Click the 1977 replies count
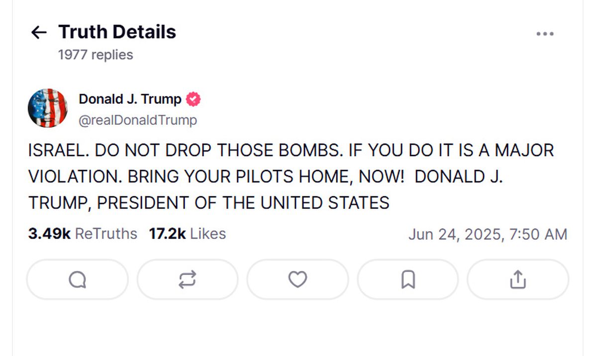This screenshot has width=597, height=356. [x=96, y=55]
